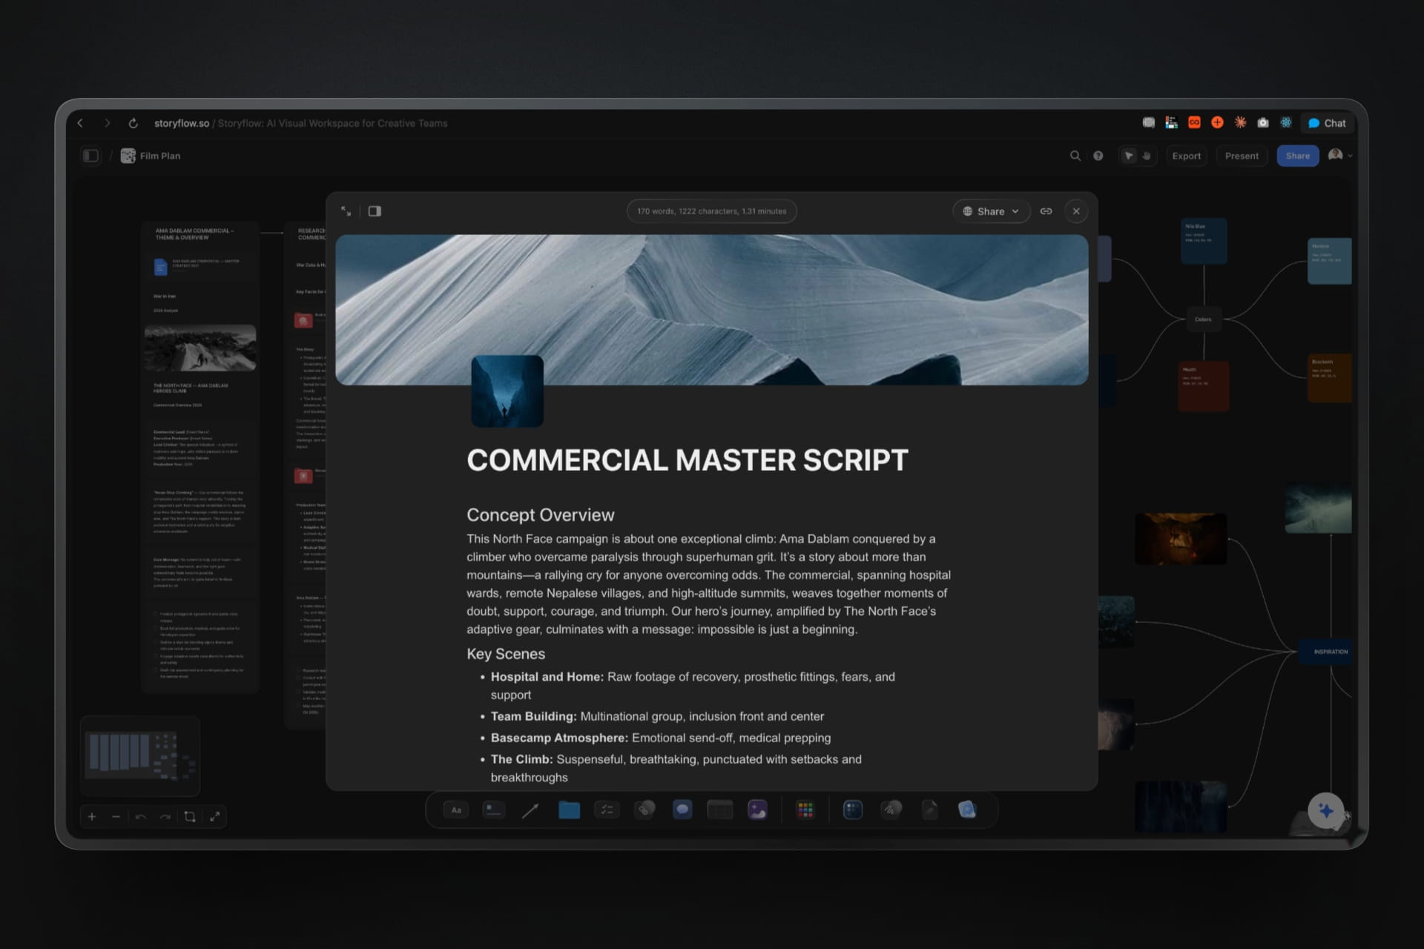1424x949 pixels.
Task: Select the Nile Blue color card
Action: [1204, 241]
